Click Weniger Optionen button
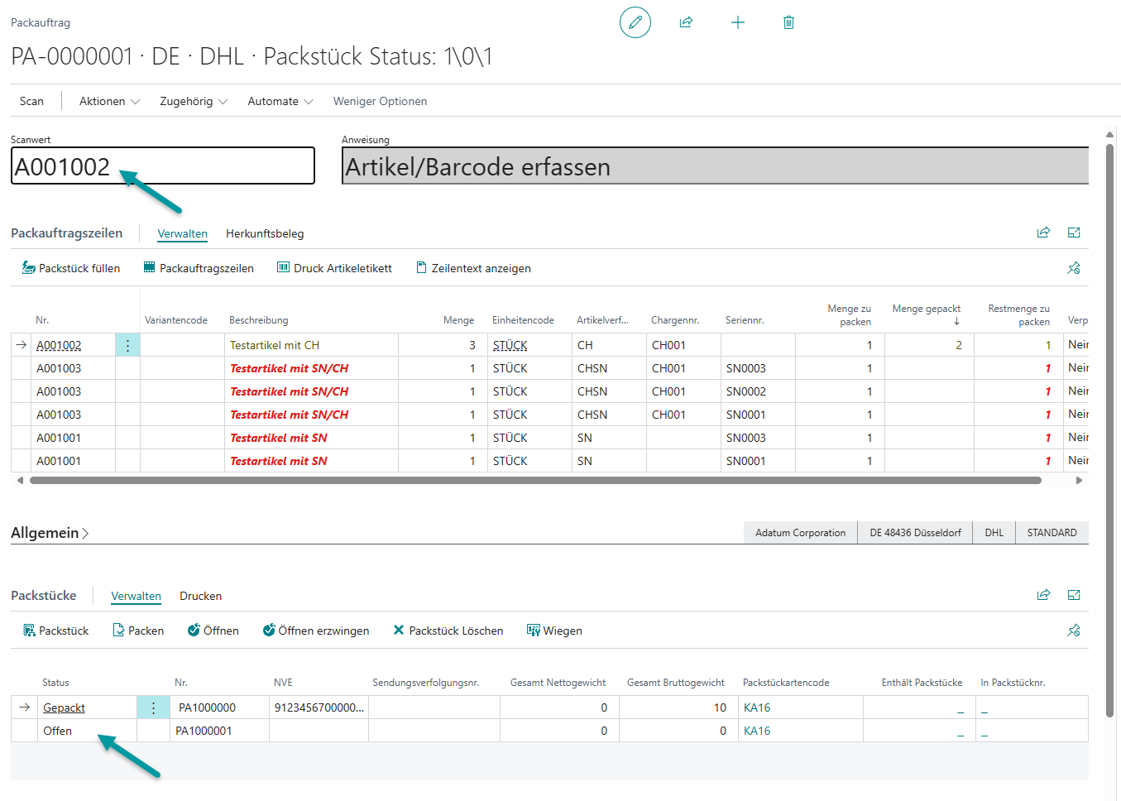 click(380, 101)
